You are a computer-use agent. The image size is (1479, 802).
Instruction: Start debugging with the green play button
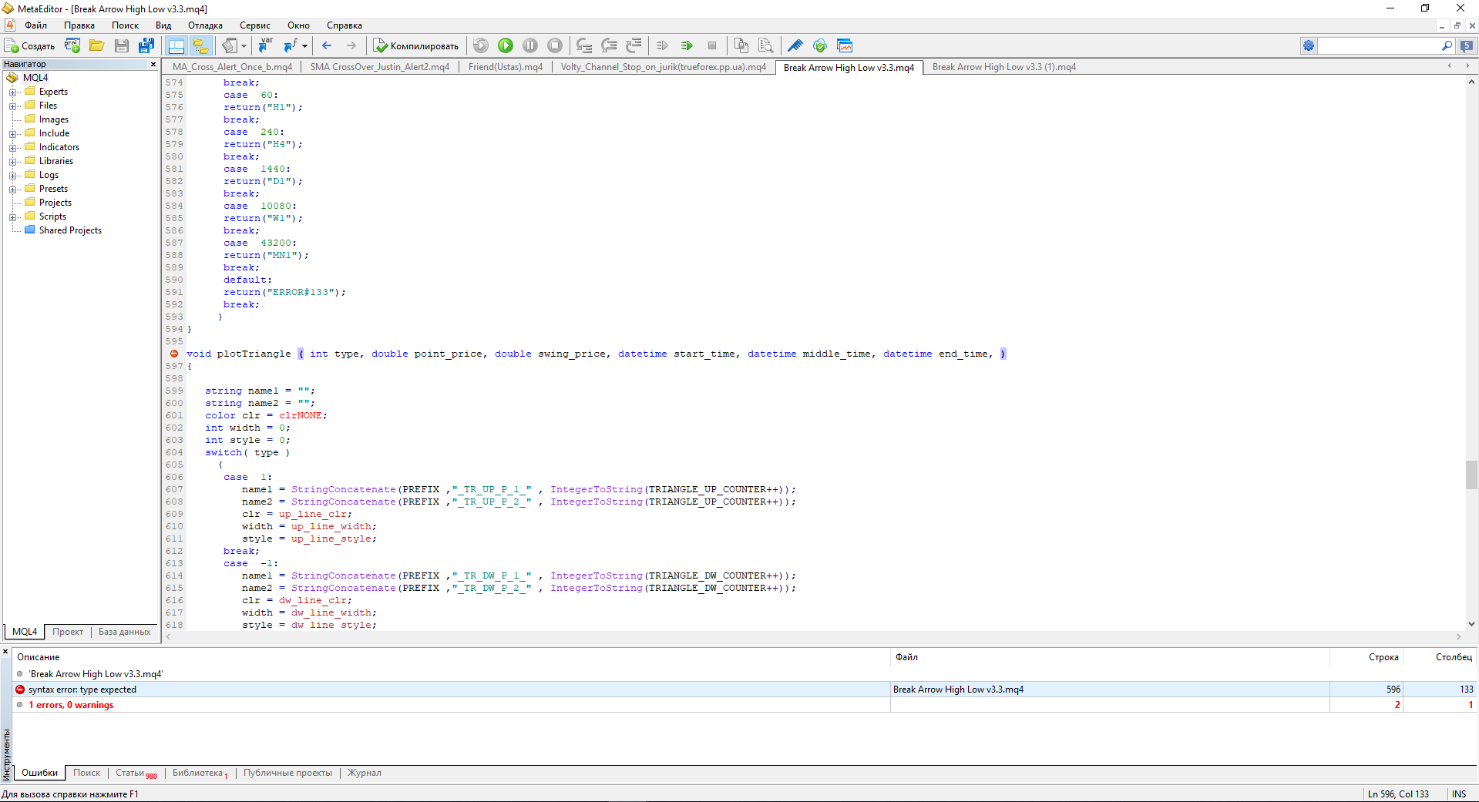coord(506,46)
